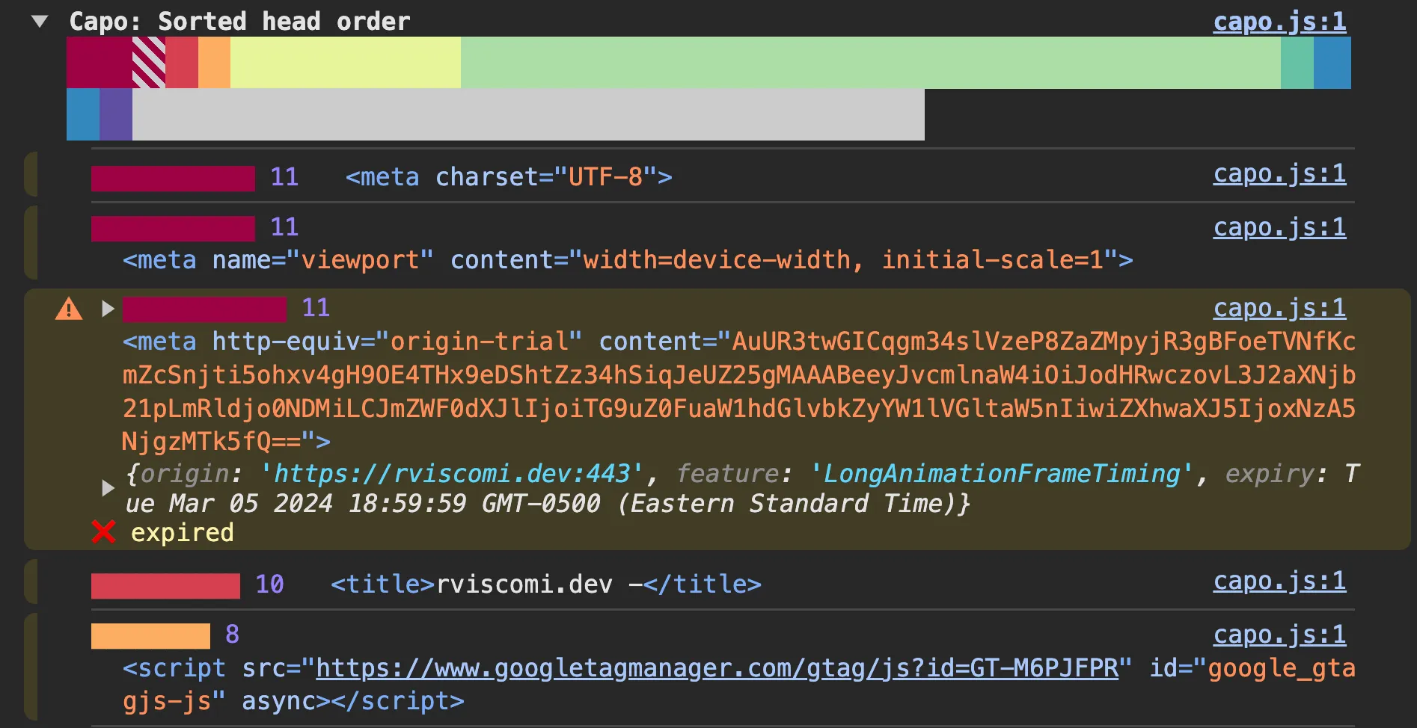Select the 11 weight label on the charset meta
The width and height of the screenshot is (1417, 728).
coord(284,177)
